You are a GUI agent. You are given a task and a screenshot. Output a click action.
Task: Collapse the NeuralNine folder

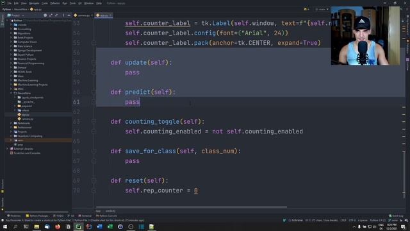[x=12, y=93]
